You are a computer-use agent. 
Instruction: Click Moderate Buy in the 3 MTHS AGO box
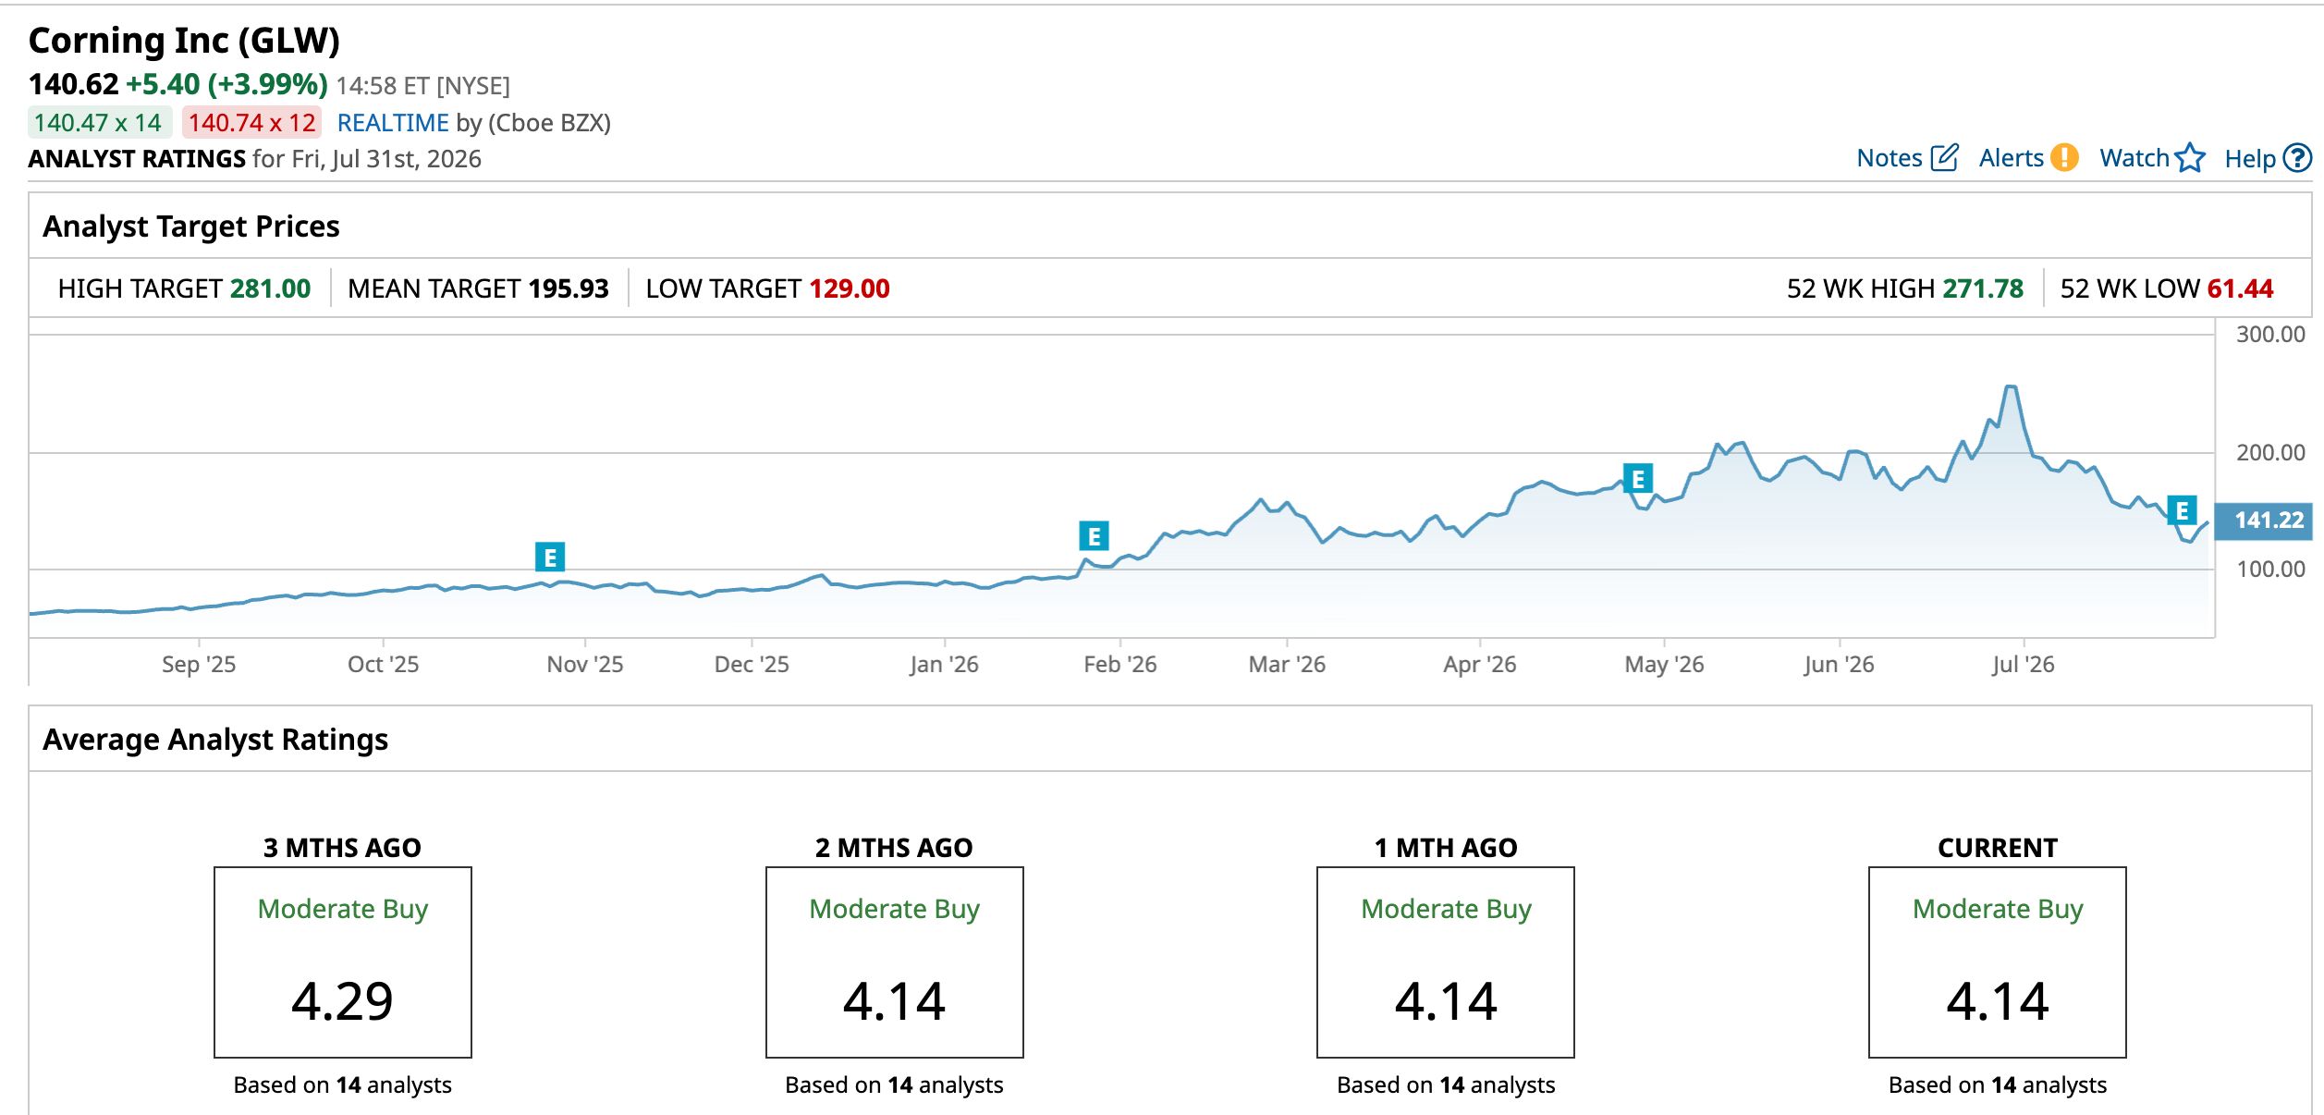click(343, 910)
